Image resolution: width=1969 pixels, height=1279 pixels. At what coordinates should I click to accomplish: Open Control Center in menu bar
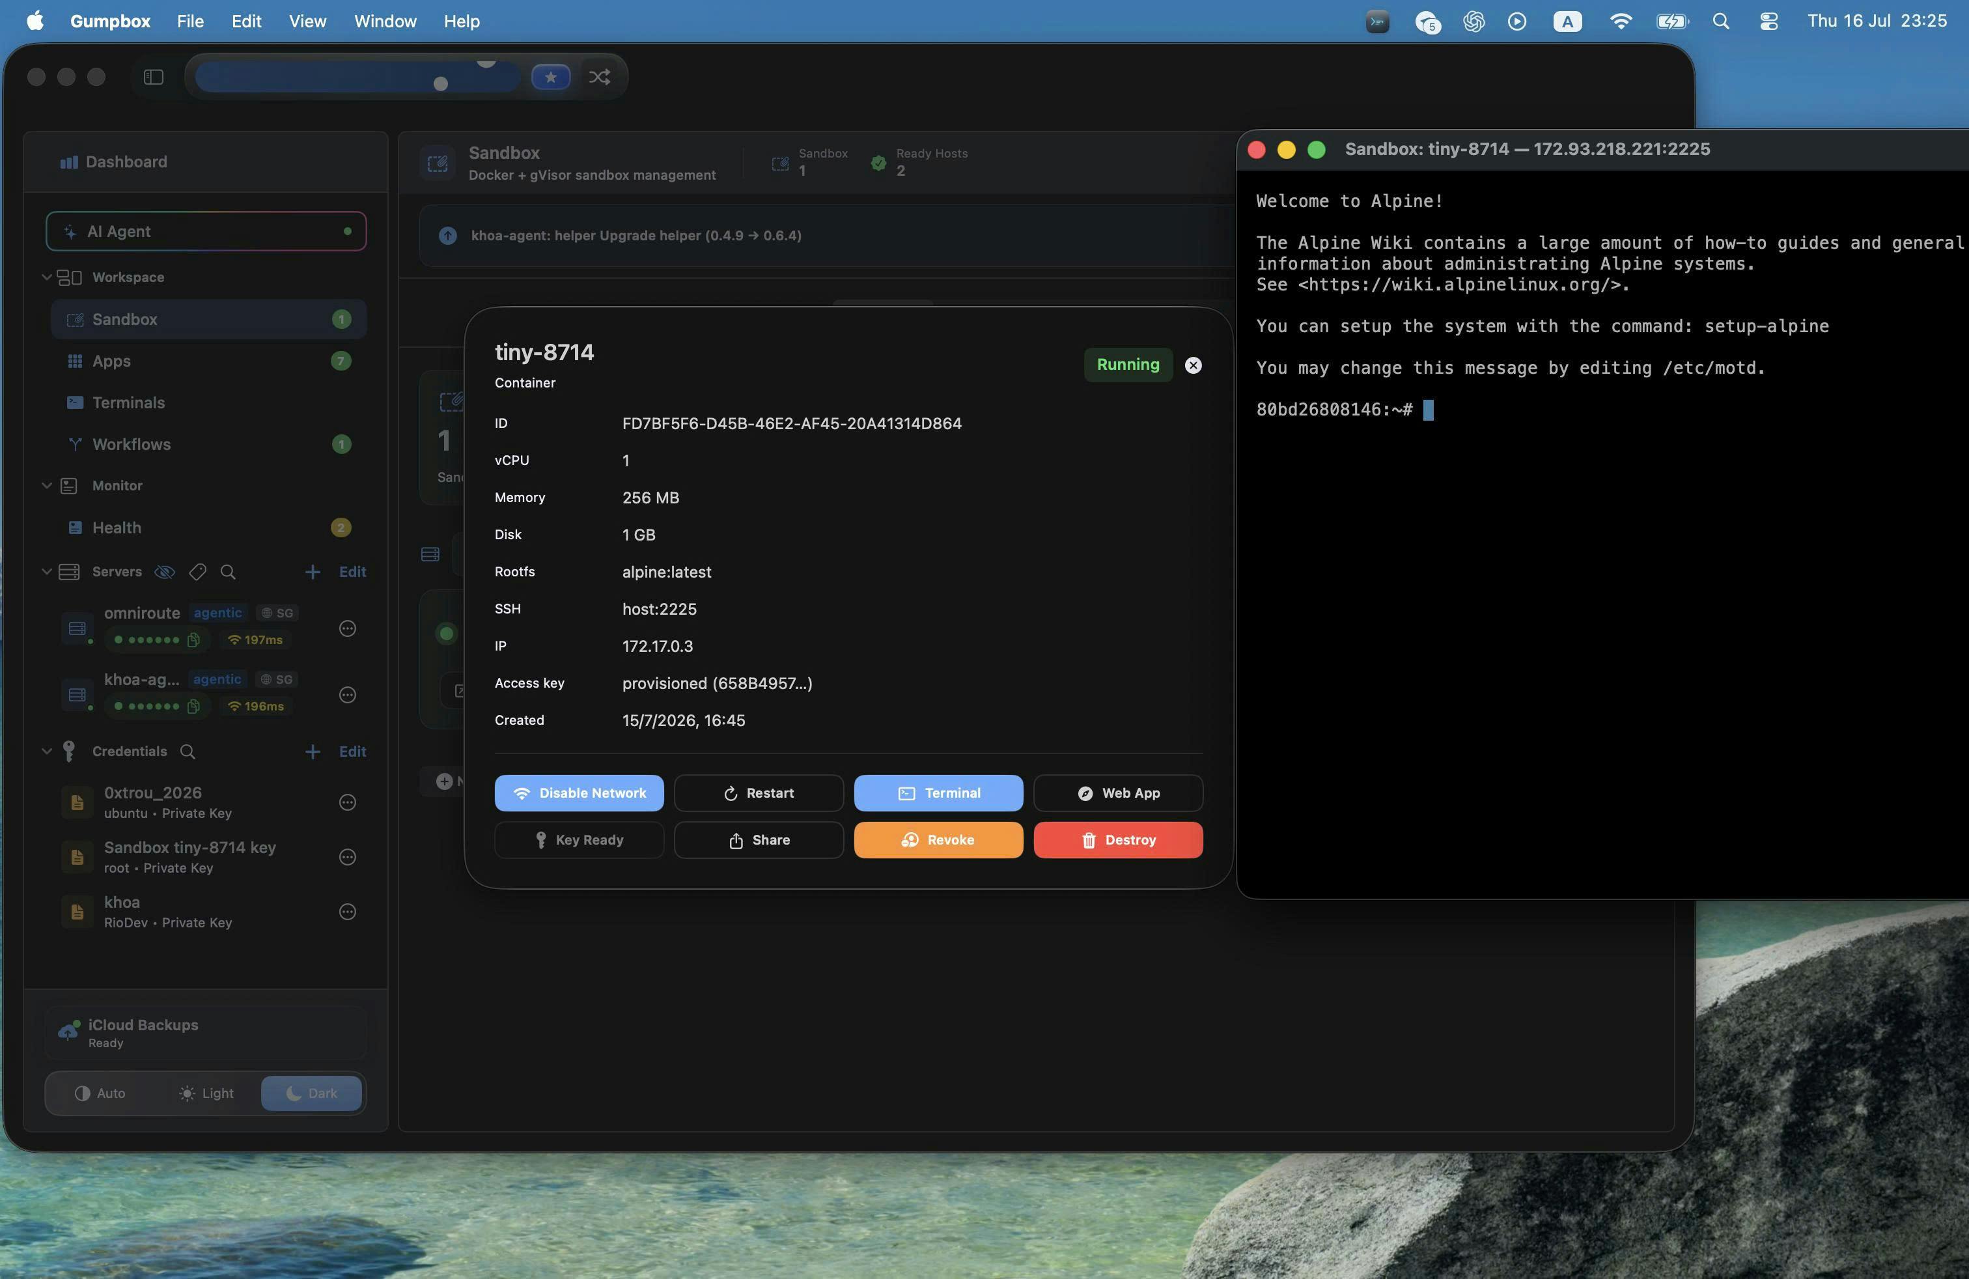pos(1769,21)
